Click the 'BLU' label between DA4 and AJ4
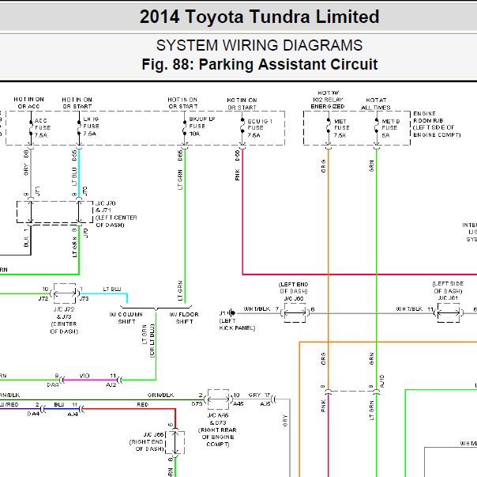Image resolution: width=477 pixels, height=477 pixels. pyautogui.click(x=59, y=404)
